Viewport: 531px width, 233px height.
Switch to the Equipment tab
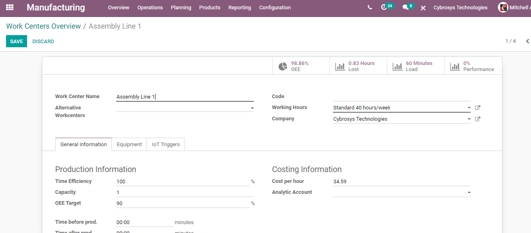point(129,145)
